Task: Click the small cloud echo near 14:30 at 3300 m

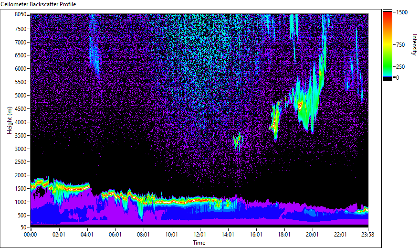Action: pyautogui.click(x=237, y=140)
